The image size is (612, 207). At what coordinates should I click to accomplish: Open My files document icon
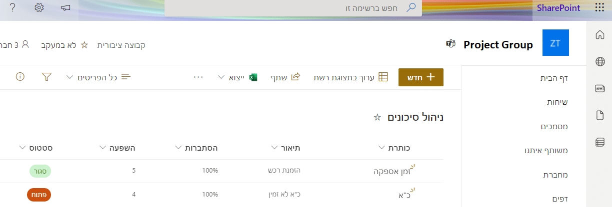[600, 116]
